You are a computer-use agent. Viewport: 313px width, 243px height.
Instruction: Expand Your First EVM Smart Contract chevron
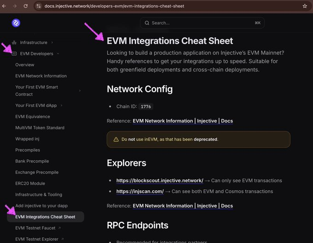tap(80, 90)
